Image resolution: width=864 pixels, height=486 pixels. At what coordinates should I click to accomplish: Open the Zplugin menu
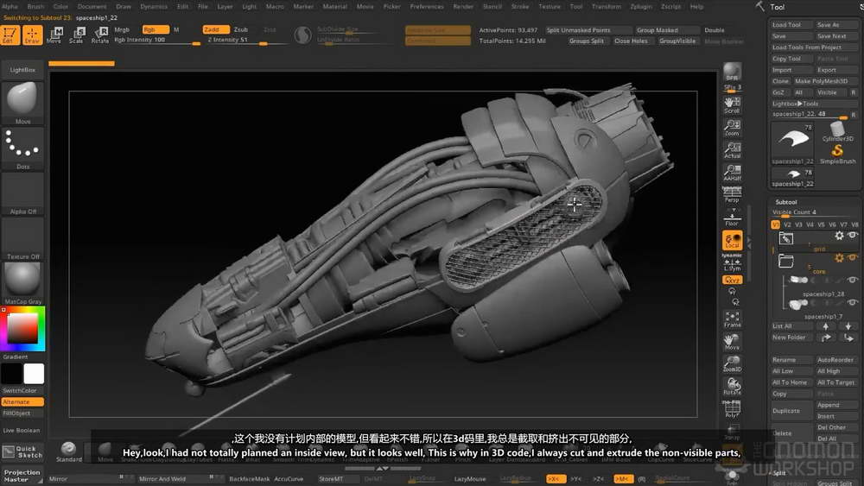click(x=641, y=7)
